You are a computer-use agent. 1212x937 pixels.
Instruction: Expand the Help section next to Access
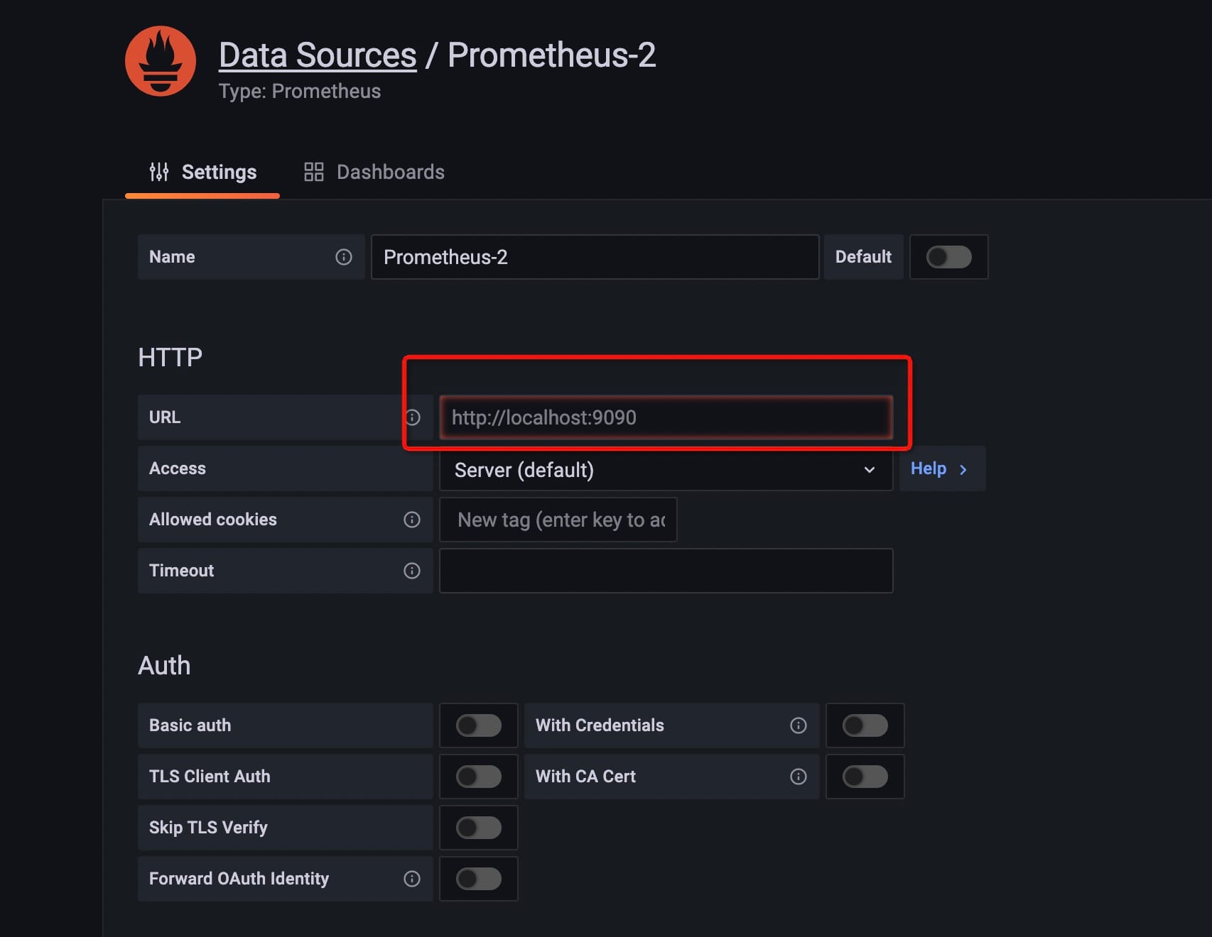pos(941,468)
